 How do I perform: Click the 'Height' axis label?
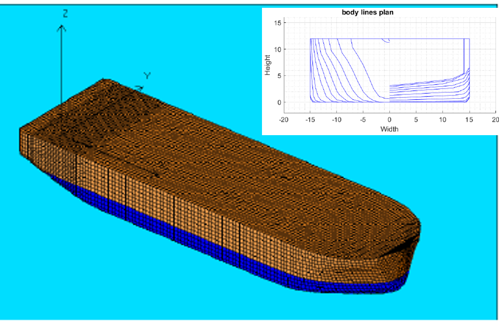(x=268, y=65)
